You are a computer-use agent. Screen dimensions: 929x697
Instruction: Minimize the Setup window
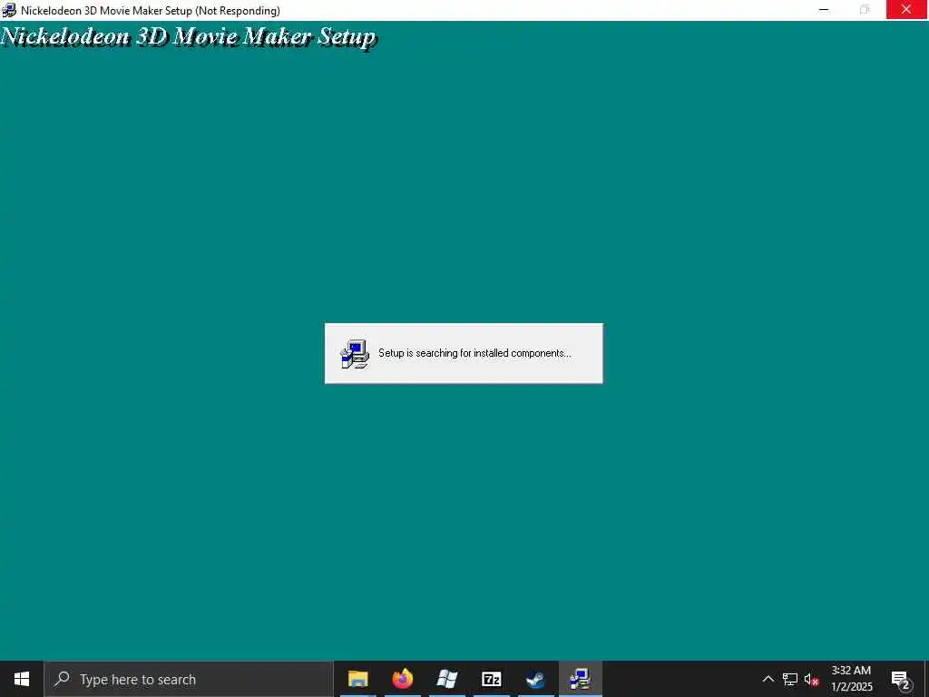click(824, 9)
